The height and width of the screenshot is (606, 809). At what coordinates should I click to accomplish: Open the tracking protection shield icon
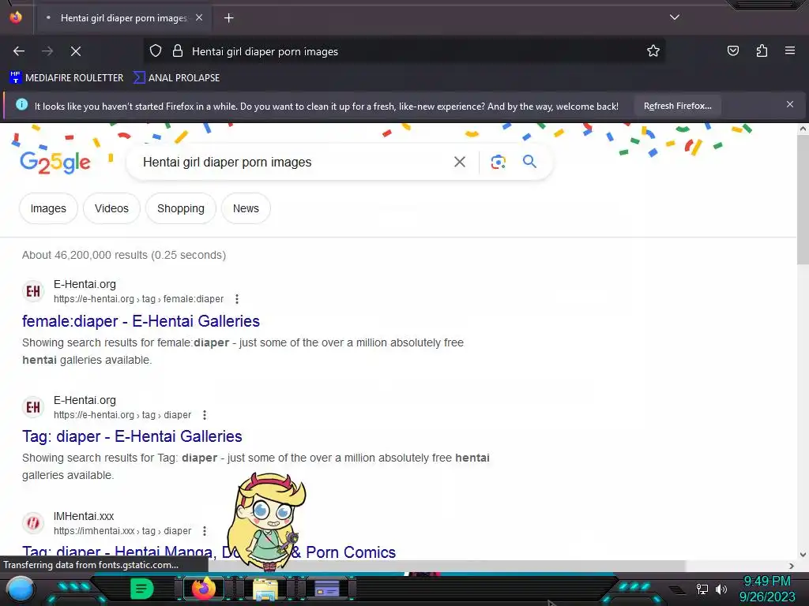pyautogui.click(x=156, y=51)
